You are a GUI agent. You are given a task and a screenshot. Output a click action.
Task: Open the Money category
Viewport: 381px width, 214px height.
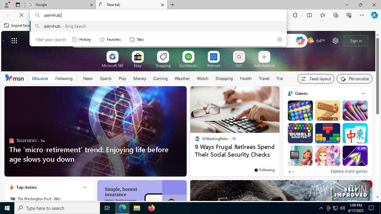(140, 78)
